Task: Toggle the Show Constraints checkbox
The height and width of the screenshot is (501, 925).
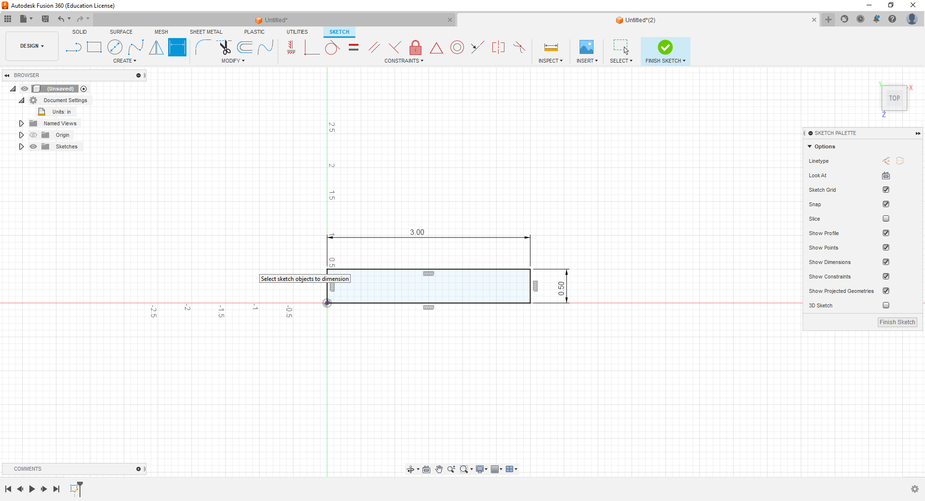Action: tap(886, 277)
